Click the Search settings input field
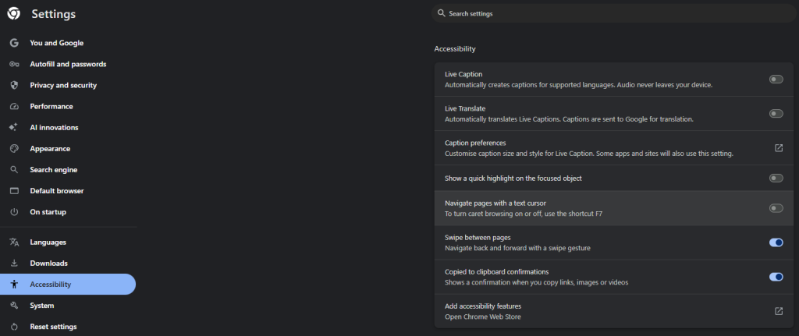The image size is (799, 336). click(615, 14)
